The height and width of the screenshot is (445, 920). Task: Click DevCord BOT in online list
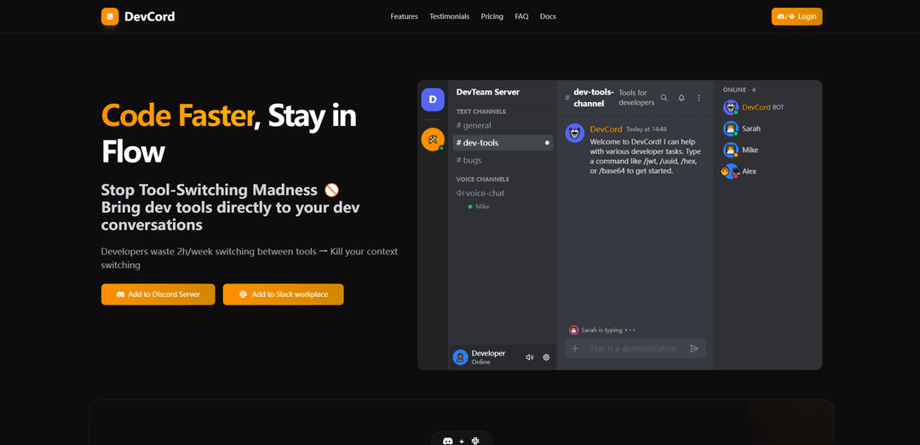(x=762, y=107)
